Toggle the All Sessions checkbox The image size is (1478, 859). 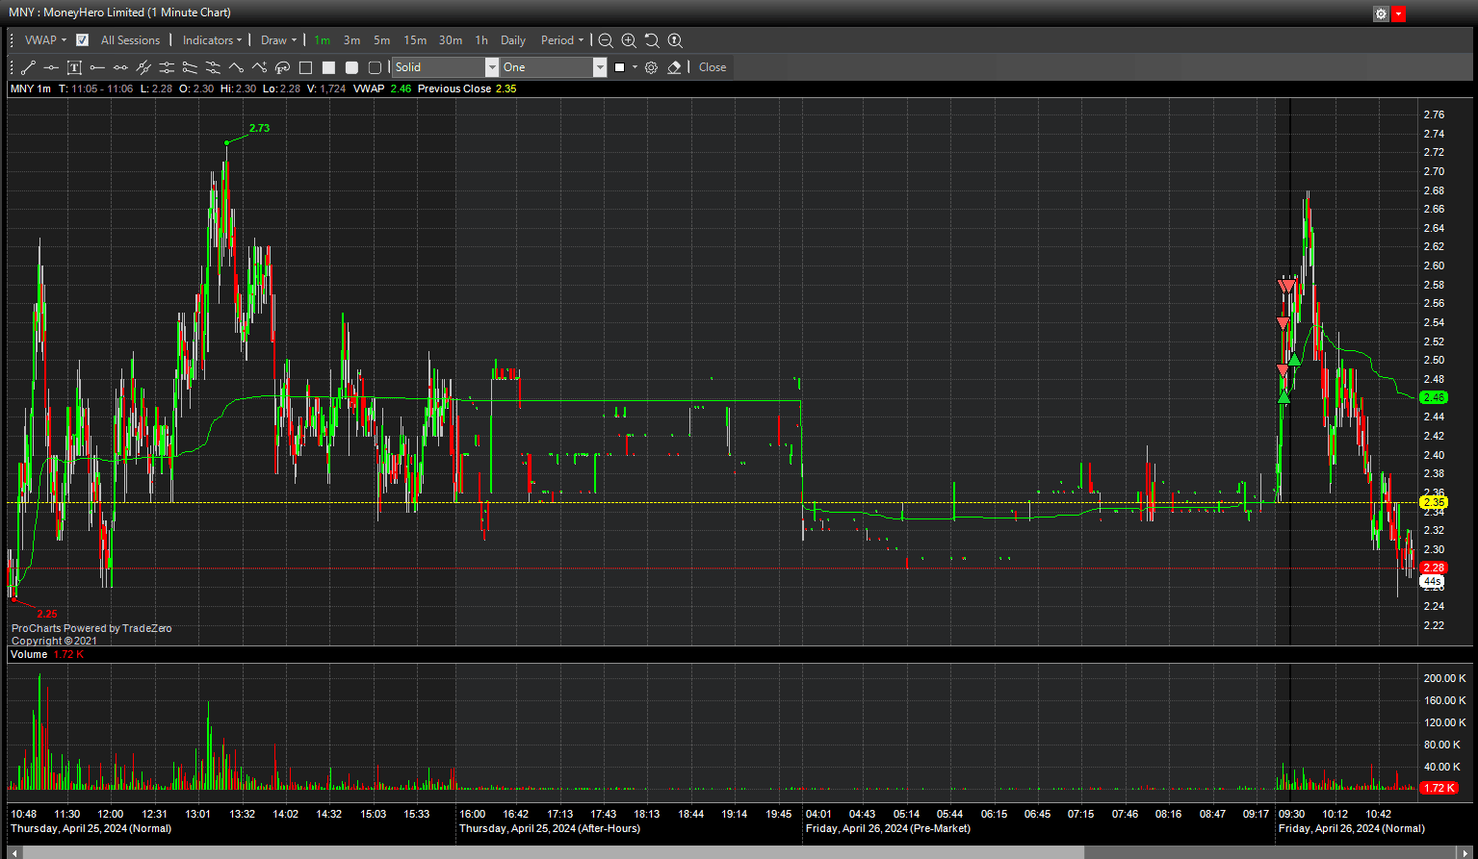click(83, 40)
